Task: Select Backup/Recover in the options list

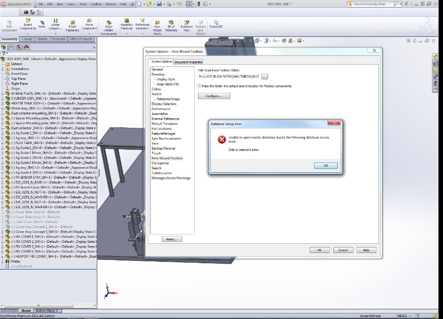Action: [x=163, y=148]
